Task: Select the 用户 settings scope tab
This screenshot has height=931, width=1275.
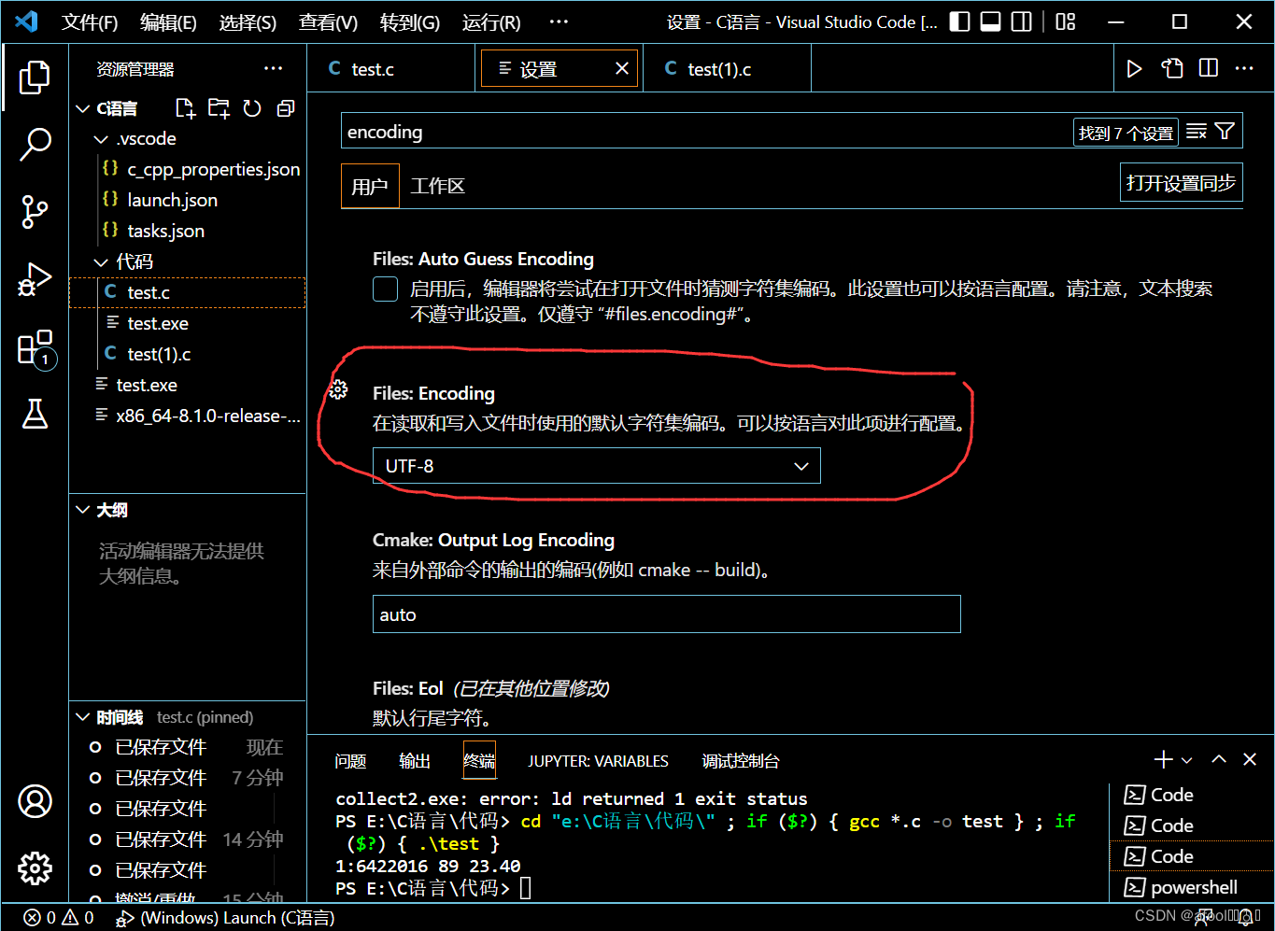Action: pyautogui.click(x=370, y=186)
